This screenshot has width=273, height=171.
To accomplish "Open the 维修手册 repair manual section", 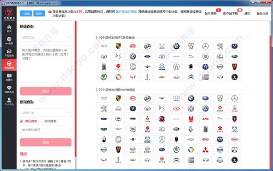I will click(9, 89).
